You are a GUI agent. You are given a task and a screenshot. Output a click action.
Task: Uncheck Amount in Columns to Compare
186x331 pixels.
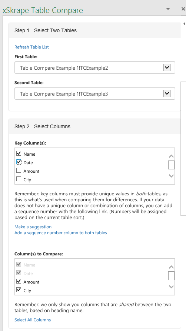(x=19, y=281)
